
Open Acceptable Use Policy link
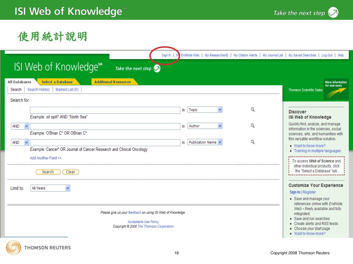[x=143, y=222]
